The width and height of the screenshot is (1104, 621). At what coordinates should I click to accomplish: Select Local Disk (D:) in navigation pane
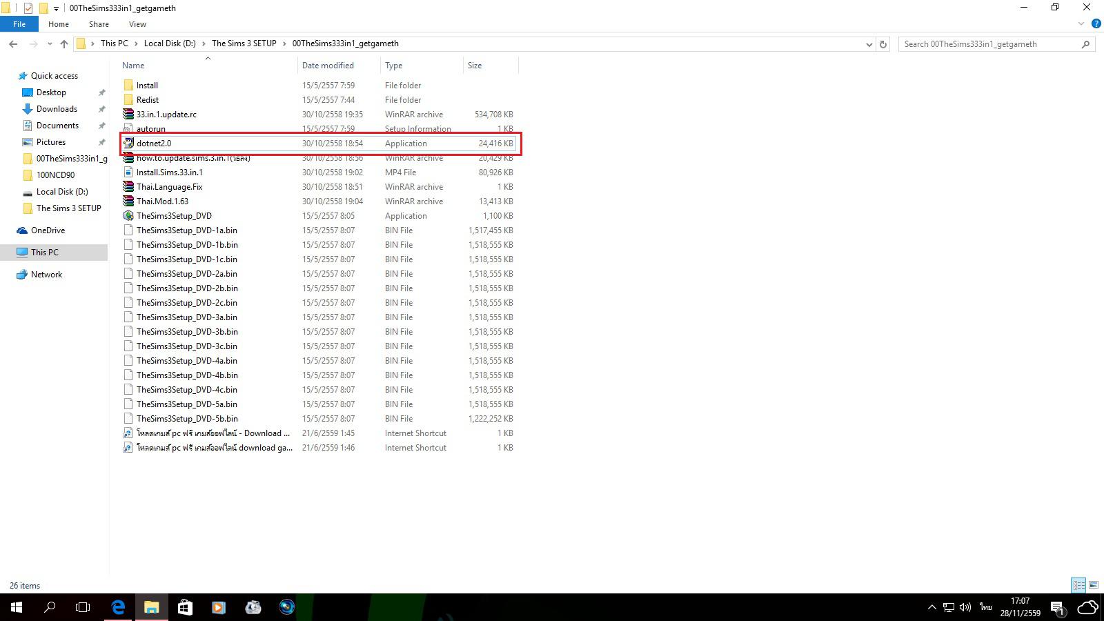coord(62,192)
